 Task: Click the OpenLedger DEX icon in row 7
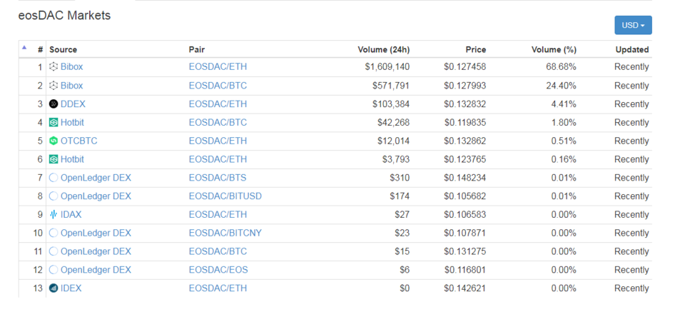click(x=54, y=178)
